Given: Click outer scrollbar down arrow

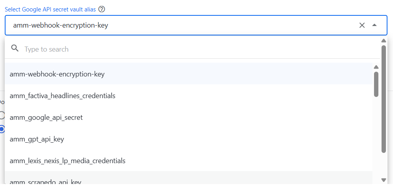Looking at the screenshot, I should 384,180.
